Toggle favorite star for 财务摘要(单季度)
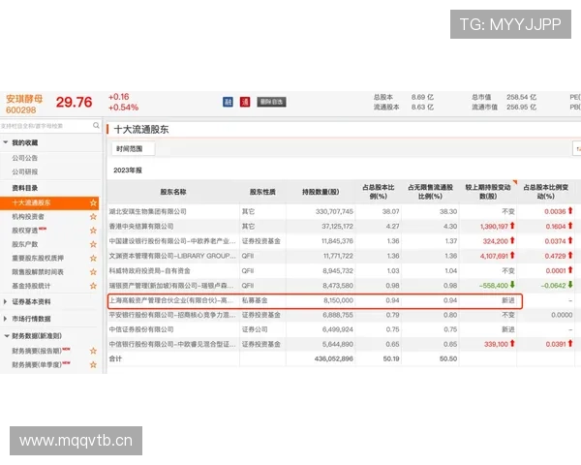Viewport: 581px width, 465px height. point(93,364)
